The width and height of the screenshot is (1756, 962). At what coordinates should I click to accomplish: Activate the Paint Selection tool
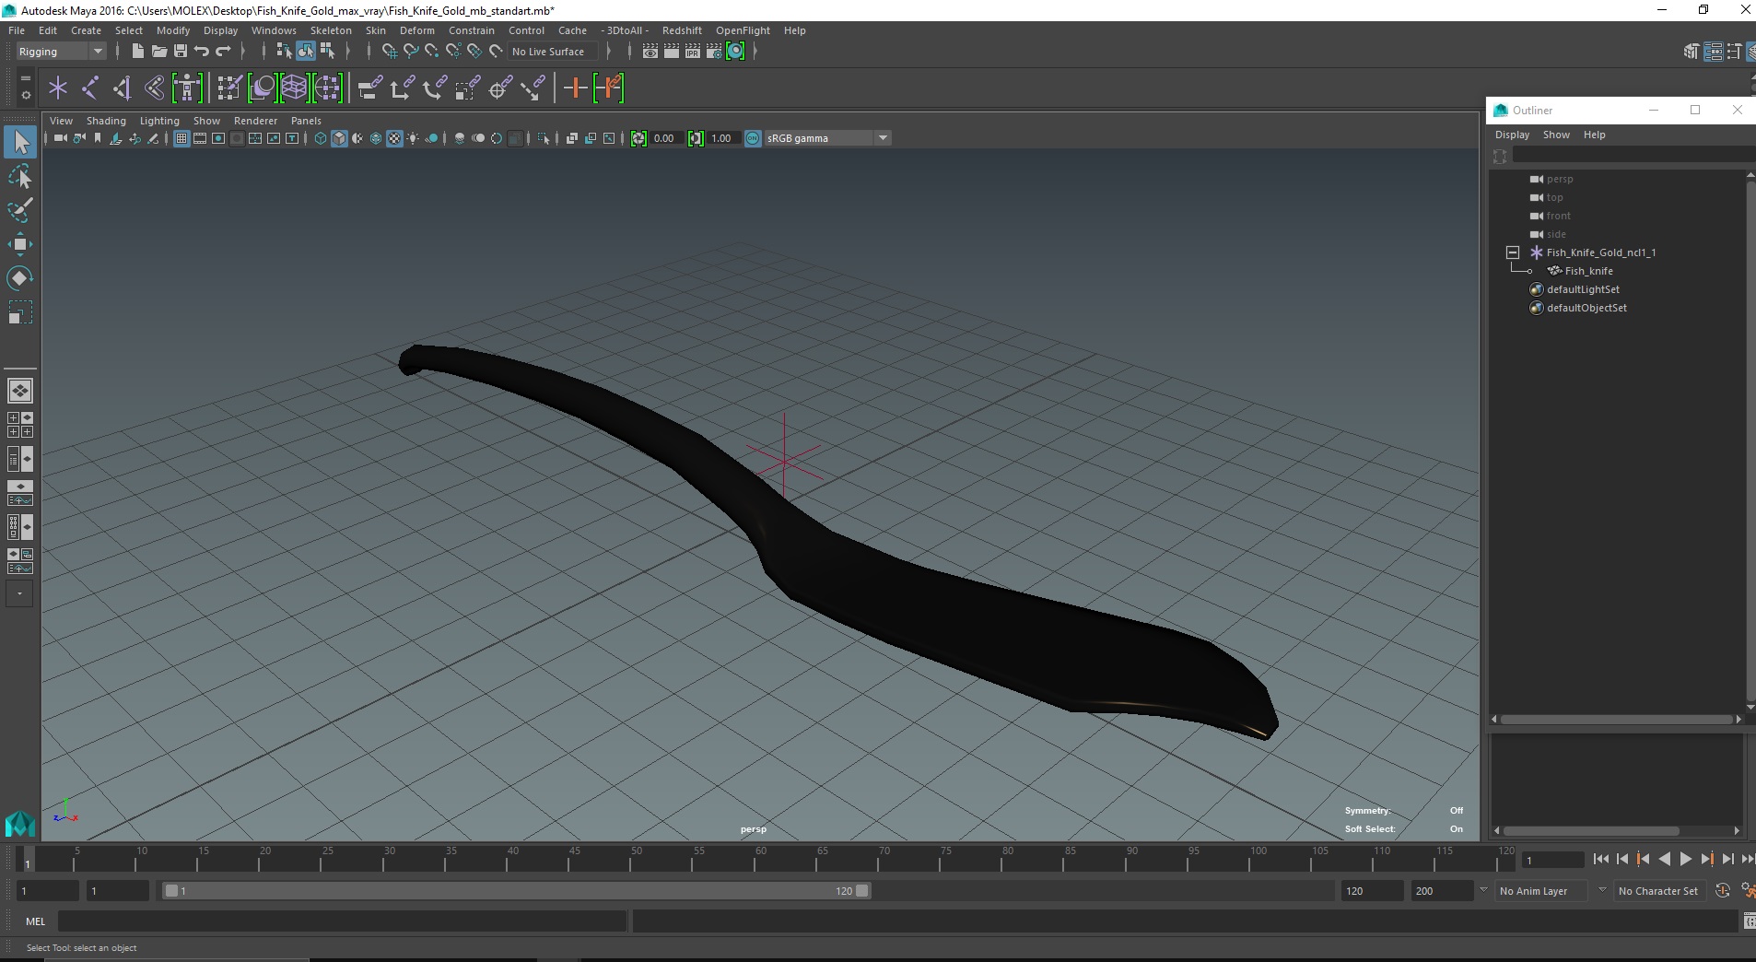coord(20,210)
